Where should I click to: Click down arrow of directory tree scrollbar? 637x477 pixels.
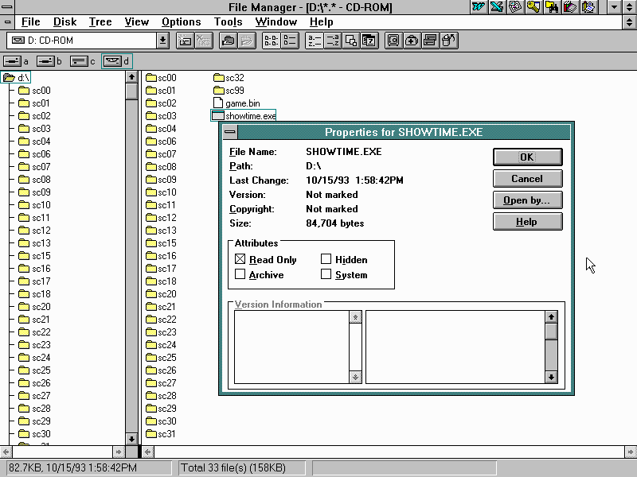point(131,438)
